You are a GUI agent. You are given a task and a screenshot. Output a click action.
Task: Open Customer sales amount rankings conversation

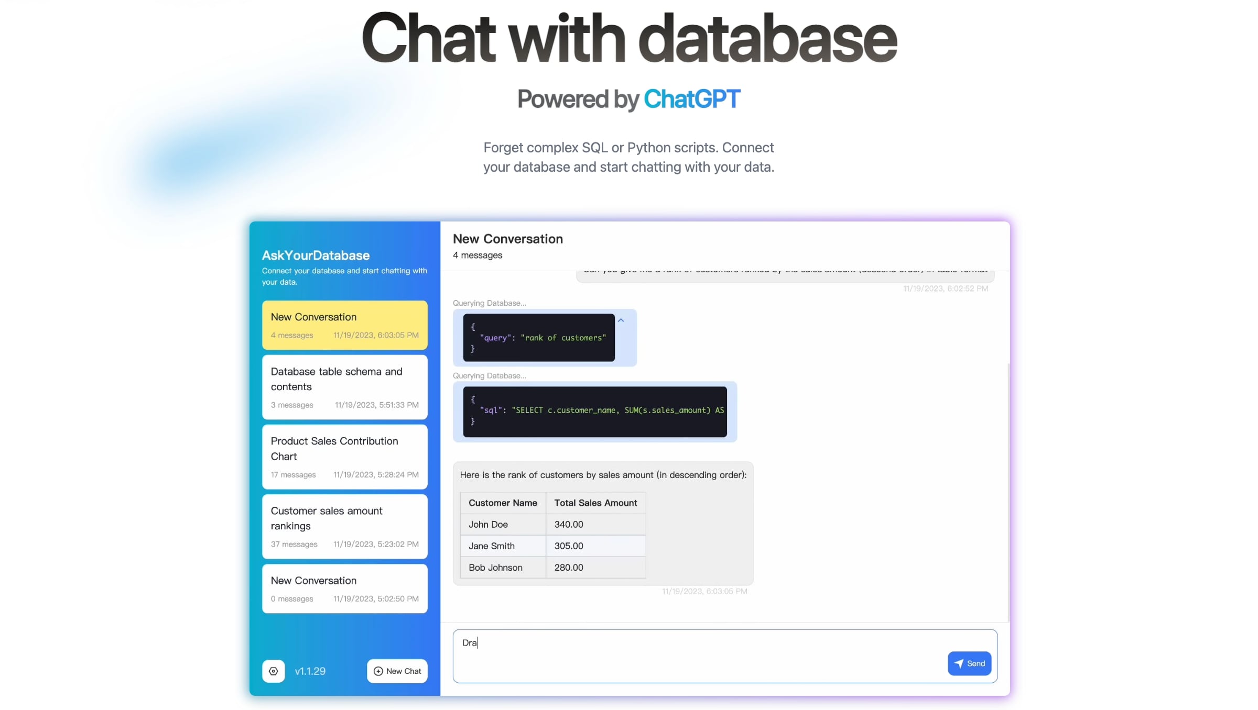(x=344, y=526)
